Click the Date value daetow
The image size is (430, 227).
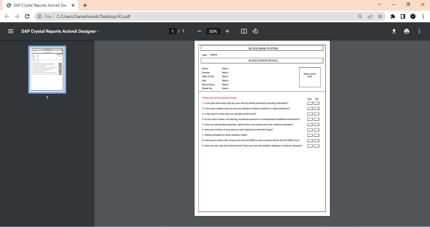(214, 55)
